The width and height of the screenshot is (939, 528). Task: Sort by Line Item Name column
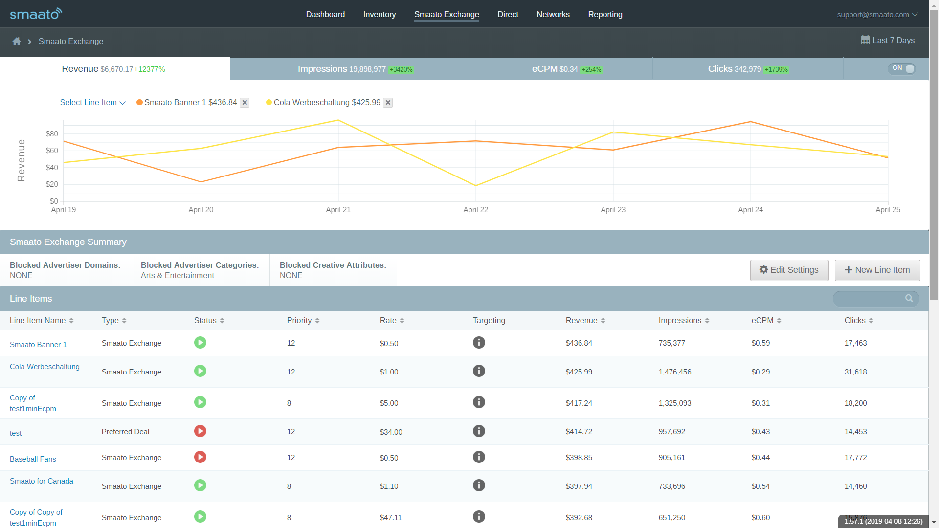click(x=42, y=321)
